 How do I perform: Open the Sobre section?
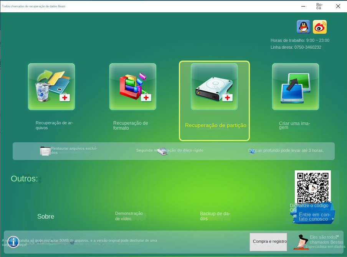46,216
